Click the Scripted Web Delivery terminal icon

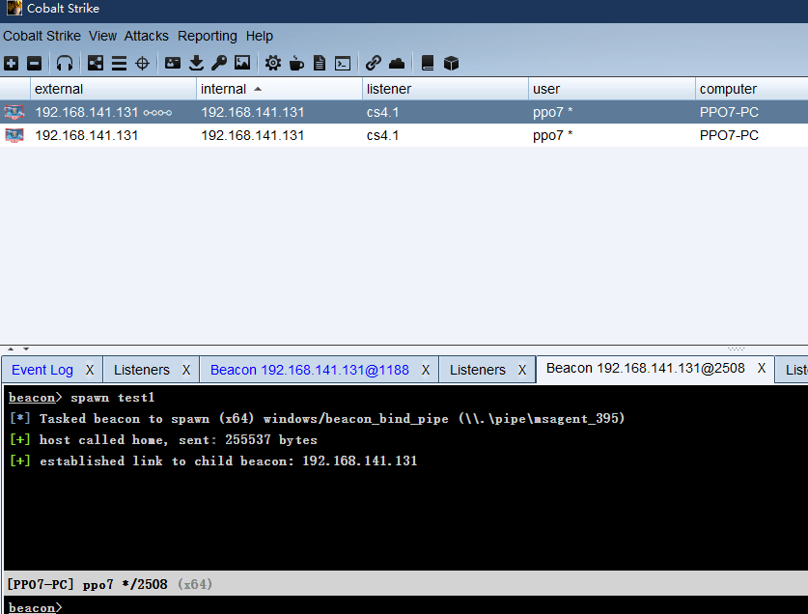click(x=343, y=64)
